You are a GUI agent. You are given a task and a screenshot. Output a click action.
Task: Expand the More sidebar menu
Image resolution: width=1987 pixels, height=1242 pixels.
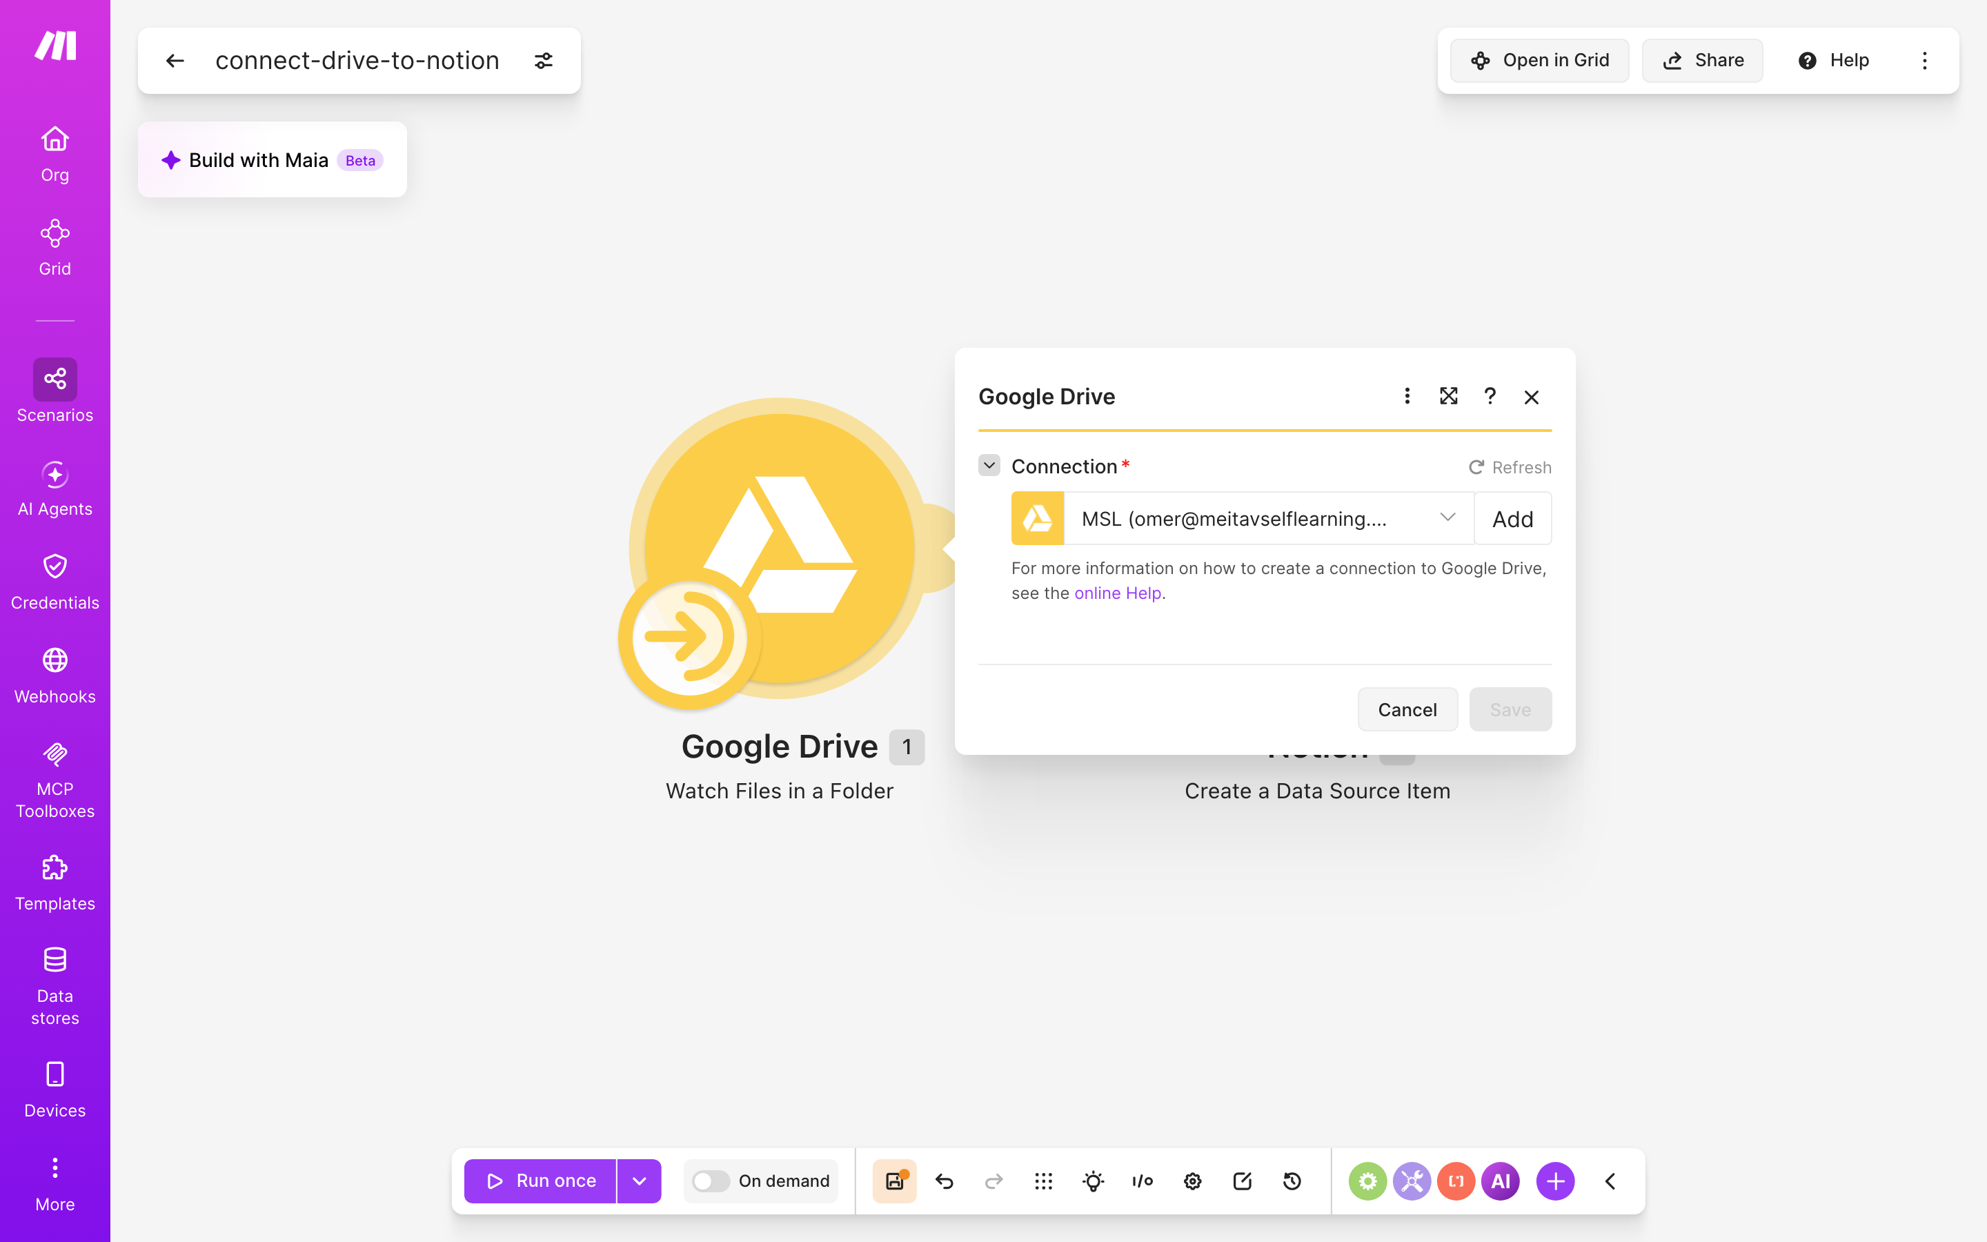55,1183
